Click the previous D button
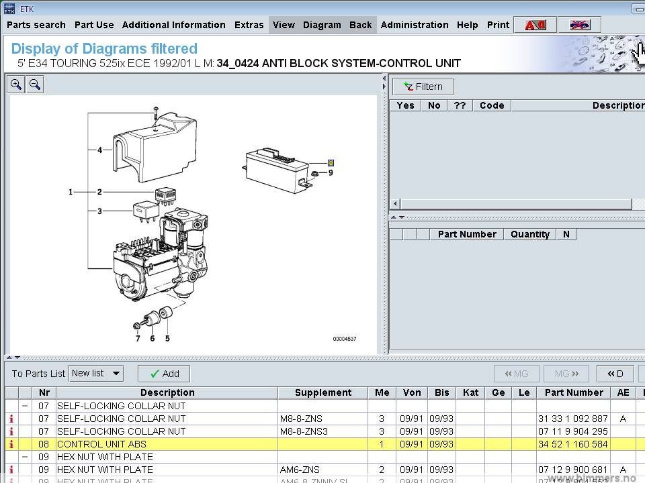The image size is (645, 483). [x=615, y=374]
